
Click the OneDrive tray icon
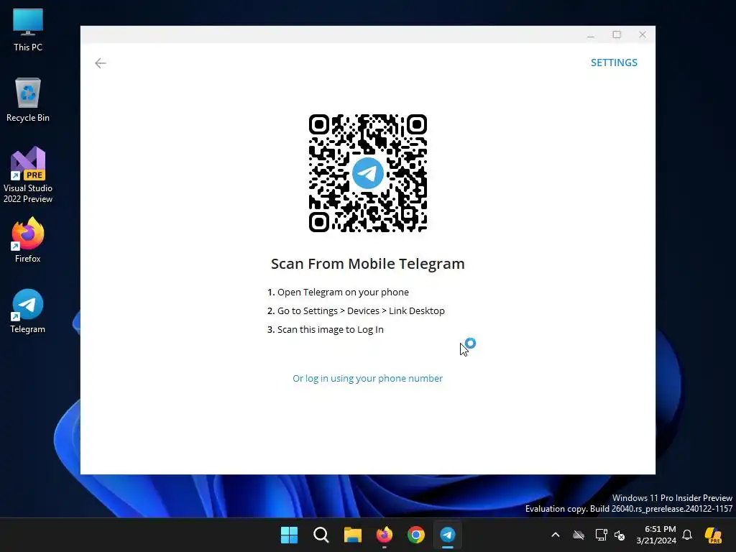579,535
